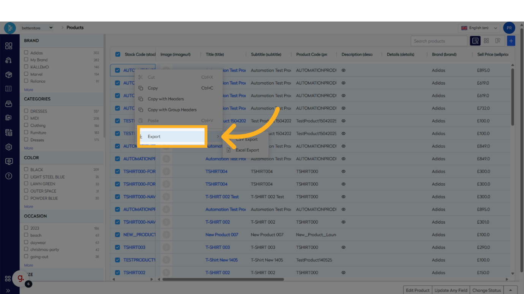Check the Adidas brand filter
The height and width of the screenshot is (294, 524).
[x=26, y=53]
